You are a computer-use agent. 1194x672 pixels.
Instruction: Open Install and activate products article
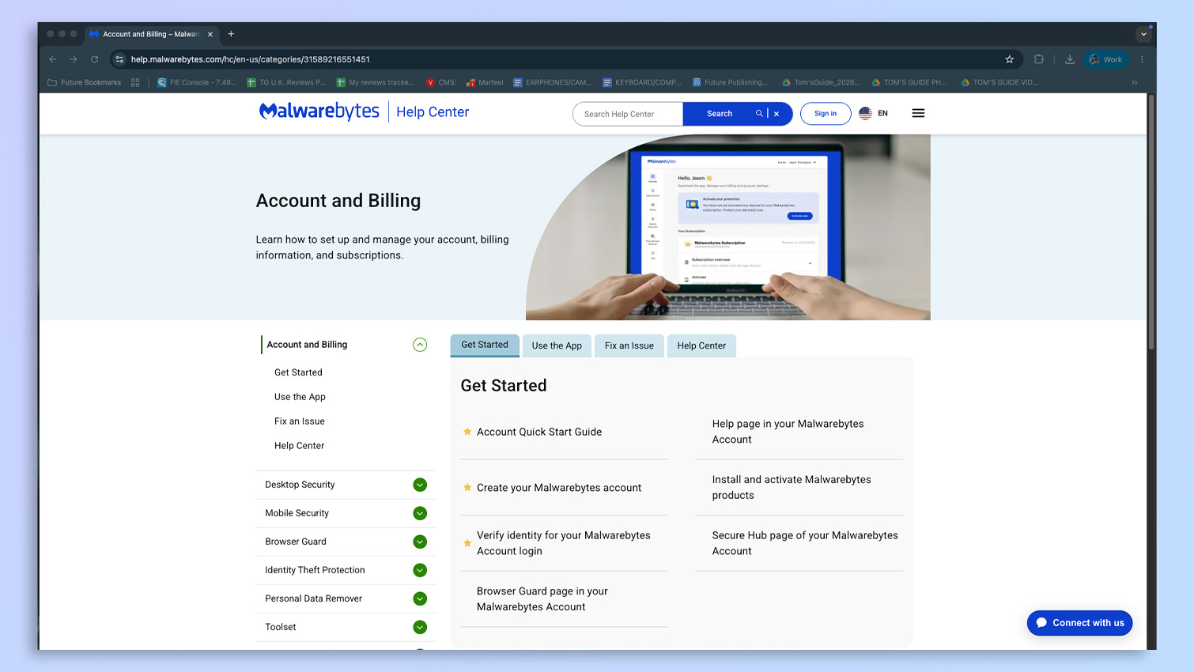[792, 488]
